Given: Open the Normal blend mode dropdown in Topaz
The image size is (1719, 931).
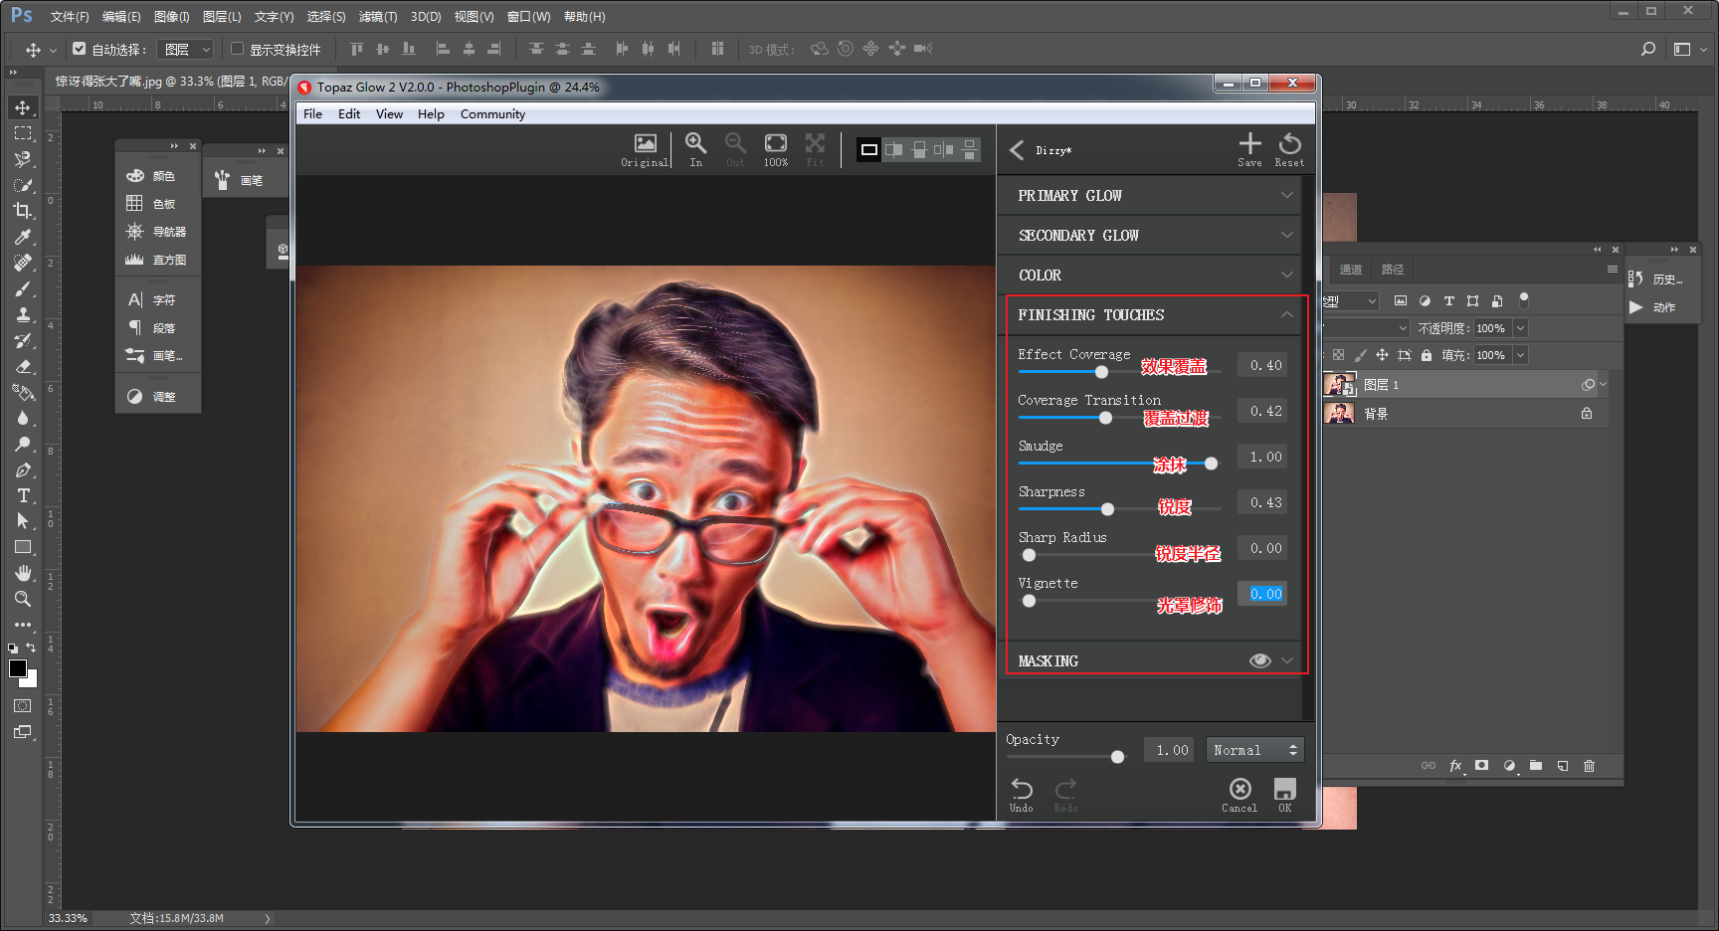Looking at the screenshot, I should tap(1254, 750).
